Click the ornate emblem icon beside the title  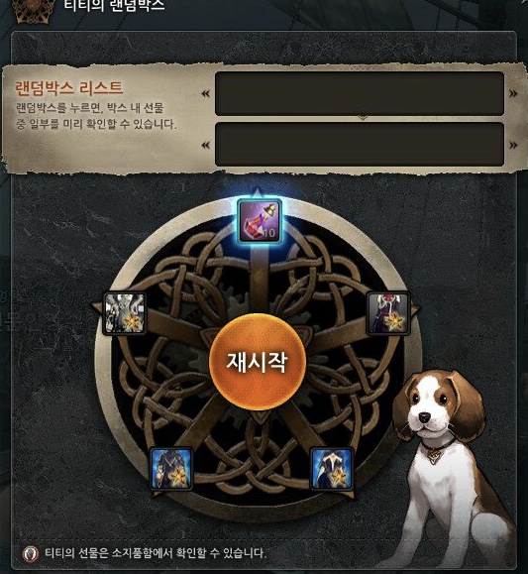pos(33,11)
